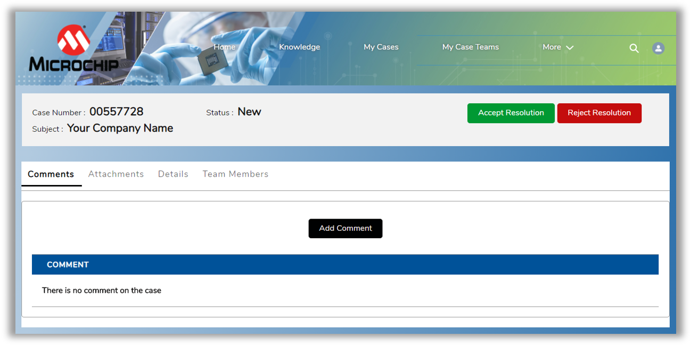Image resolution: width=690 pixels, height=345 pixels.
Task: Open the user profile avatar icon
Action: (658, 48)
